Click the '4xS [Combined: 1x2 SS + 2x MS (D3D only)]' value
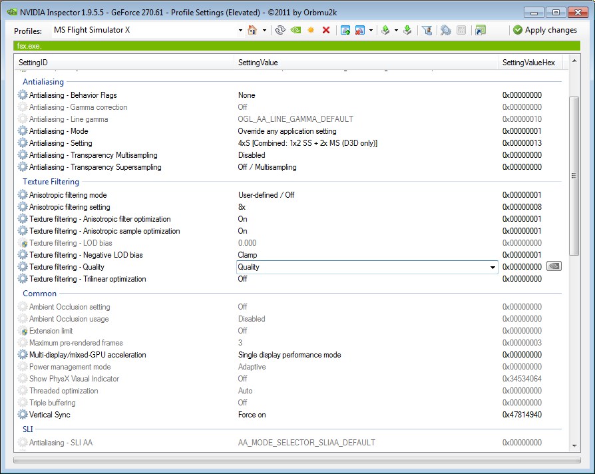This screenshot has width=595, height=474. pos(307,143)
